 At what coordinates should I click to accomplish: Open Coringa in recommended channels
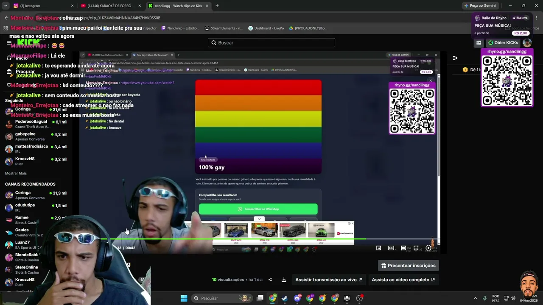[36, 195]
